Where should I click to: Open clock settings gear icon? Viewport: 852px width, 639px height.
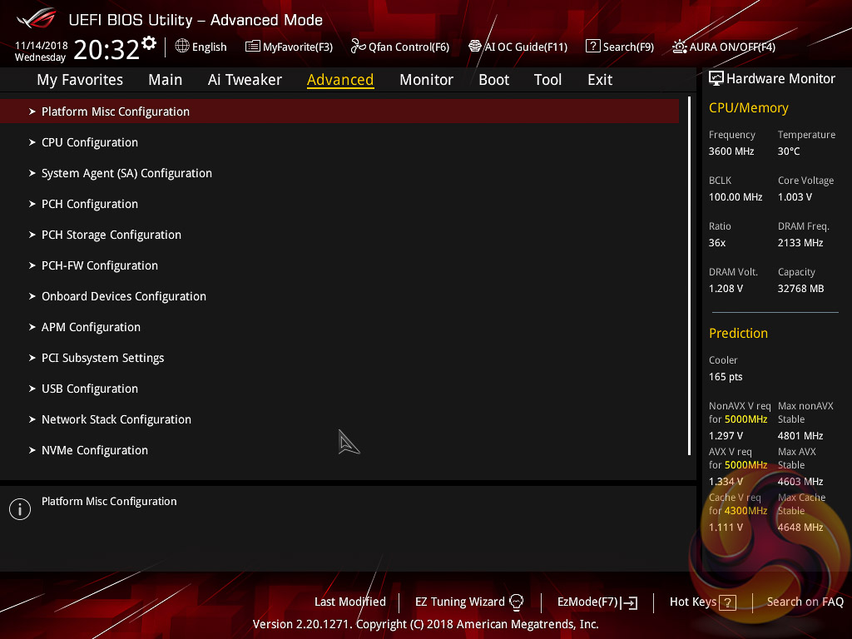tap(149, 43)
